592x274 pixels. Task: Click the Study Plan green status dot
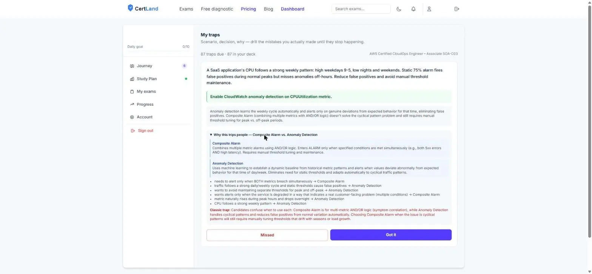(186, 79)
